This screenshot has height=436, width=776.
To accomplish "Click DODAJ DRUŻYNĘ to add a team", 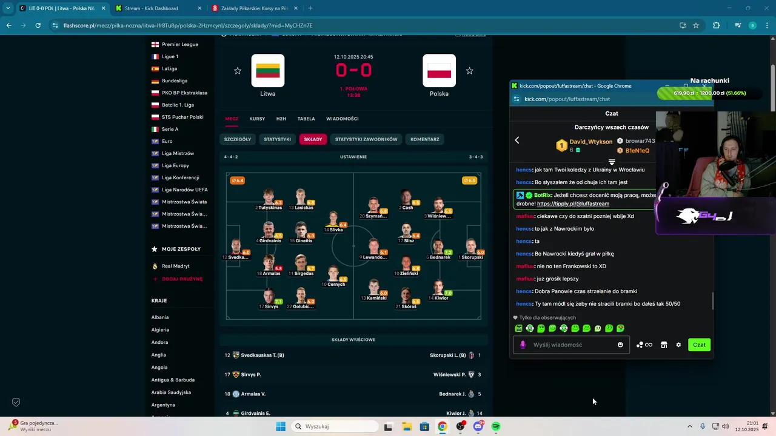I will [x=178, y=279].
